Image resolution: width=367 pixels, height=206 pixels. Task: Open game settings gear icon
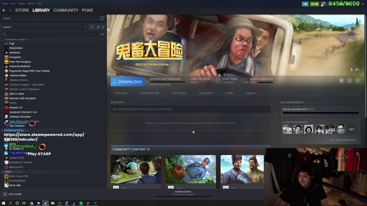pyautogui.click(x=342, y=81)
